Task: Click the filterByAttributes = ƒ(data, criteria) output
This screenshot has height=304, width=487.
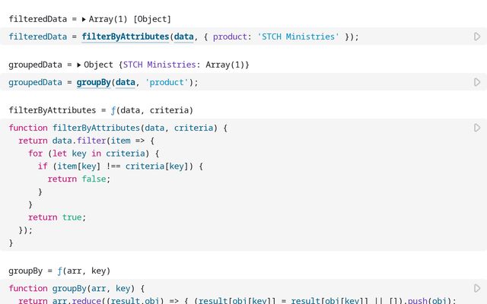Action: tap(100, 110)
